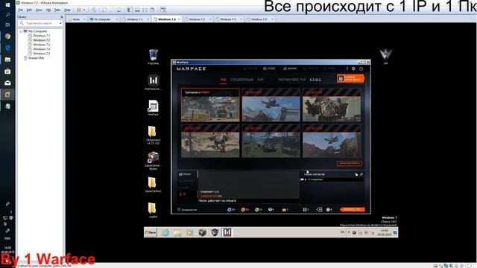Open Internet Explorer in the VM taskbar
The width and height of the screenshot is (477, 268).
pos(165,233)
